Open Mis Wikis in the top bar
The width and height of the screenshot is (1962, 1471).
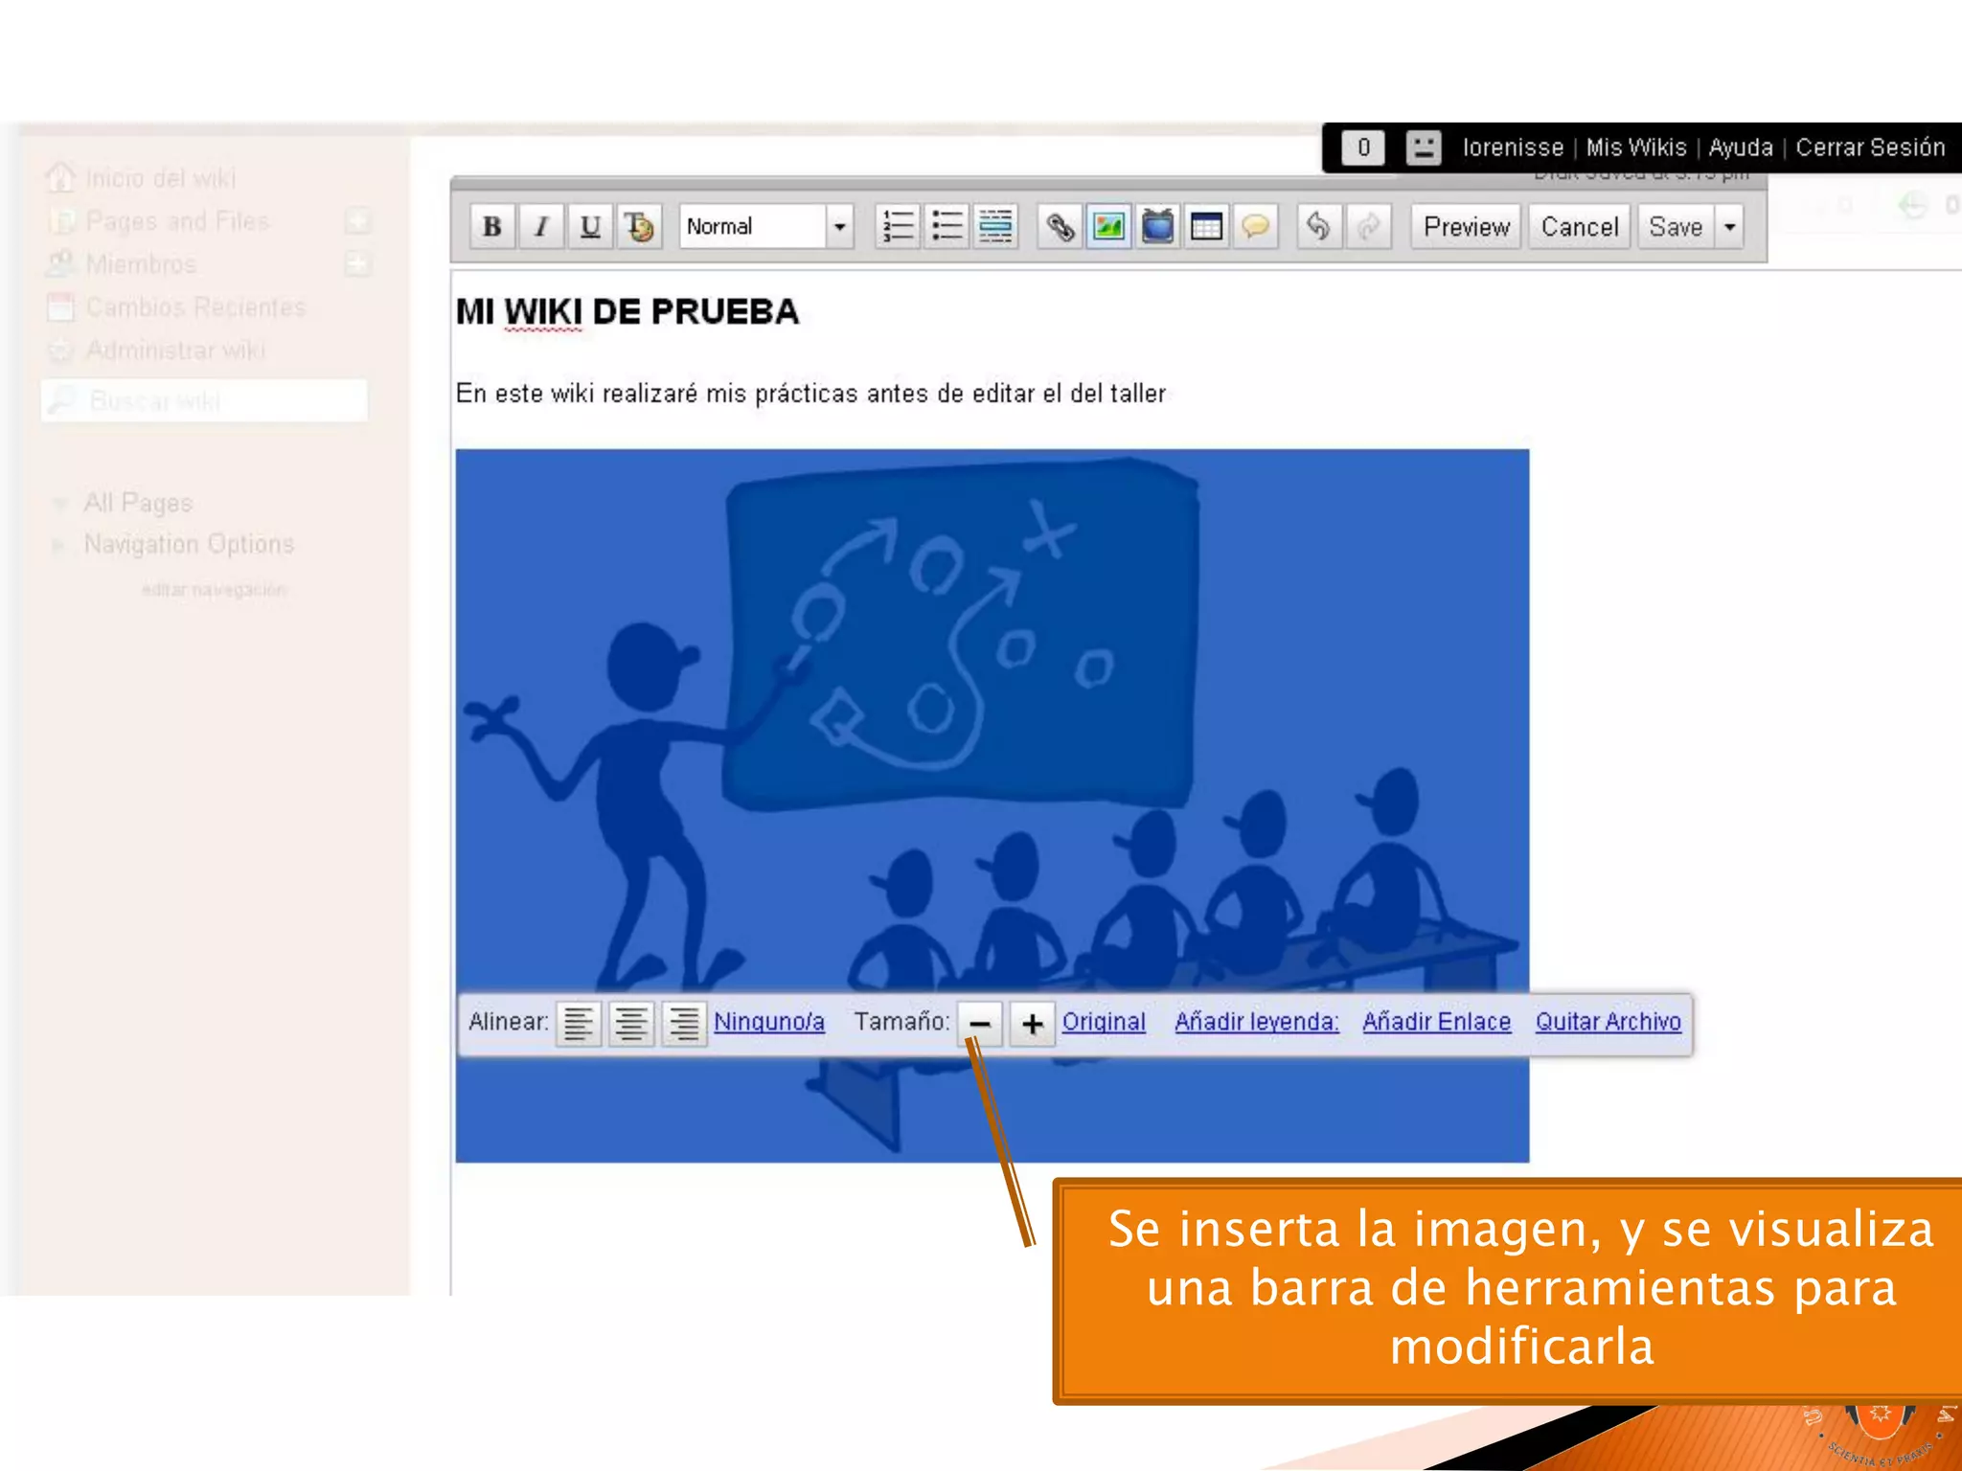click(1636, 147)
